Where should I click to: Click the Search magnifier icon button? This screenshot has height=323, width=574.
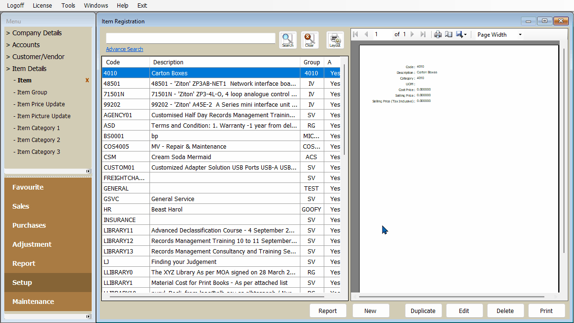(x=288, y=40)
